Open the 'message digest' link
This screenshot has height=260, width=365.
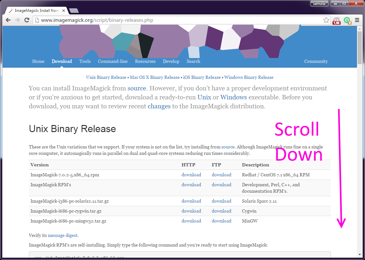pos(63,235)
